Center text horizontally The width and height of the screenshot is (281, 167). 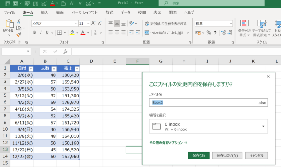click(x=117, y=32)
